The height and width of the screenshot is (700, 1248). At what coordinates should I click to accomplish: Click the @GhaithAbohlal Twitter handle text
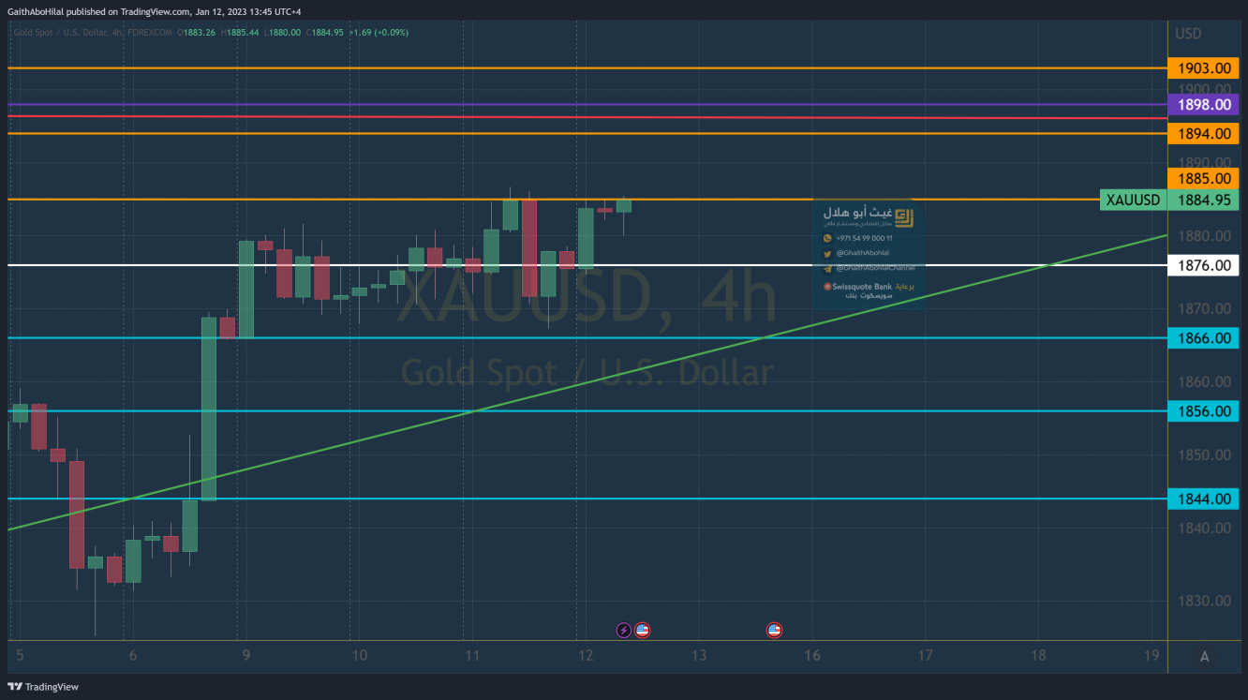862,253
